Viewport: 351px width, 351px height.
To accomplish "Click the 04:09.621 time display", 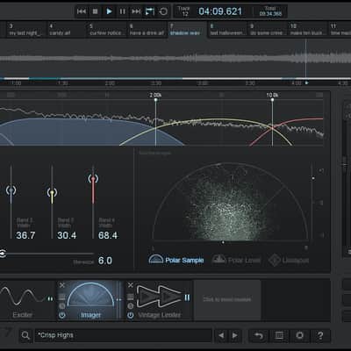I will pos(220,11).
